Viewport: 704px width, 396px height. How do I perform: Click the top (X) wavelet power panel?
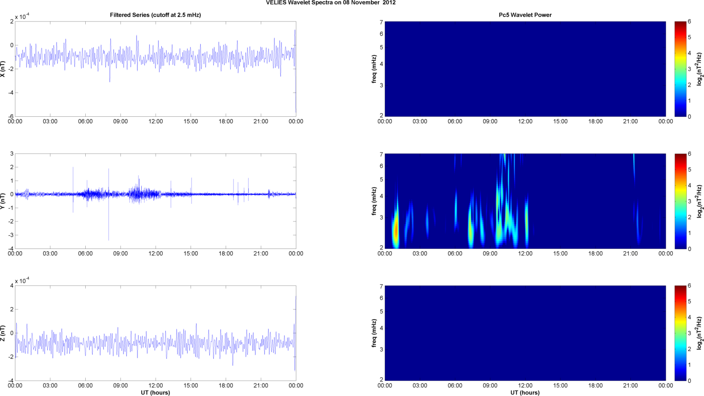pos(525,69)
